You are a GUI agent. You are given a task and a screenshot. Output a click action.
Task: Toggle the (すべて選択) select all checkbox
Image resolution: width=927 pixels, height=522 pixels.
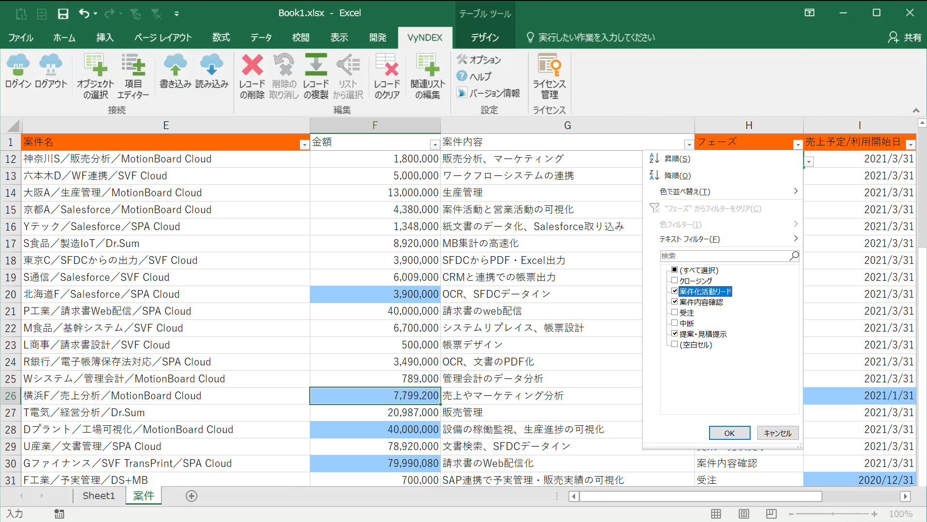674,270
